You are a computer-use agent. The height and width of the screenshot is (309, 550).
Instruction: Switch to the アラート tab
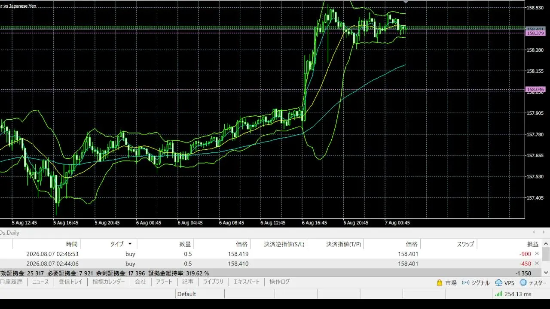164,282
